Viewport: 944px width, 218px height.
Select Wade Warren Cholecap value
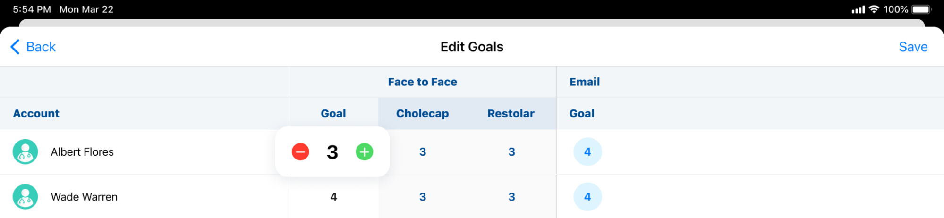pyautogui.click(x=423, y=197)
